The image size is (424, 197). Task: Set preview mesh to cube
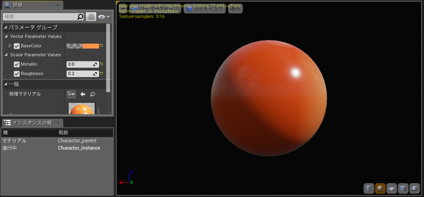(403, 189)
